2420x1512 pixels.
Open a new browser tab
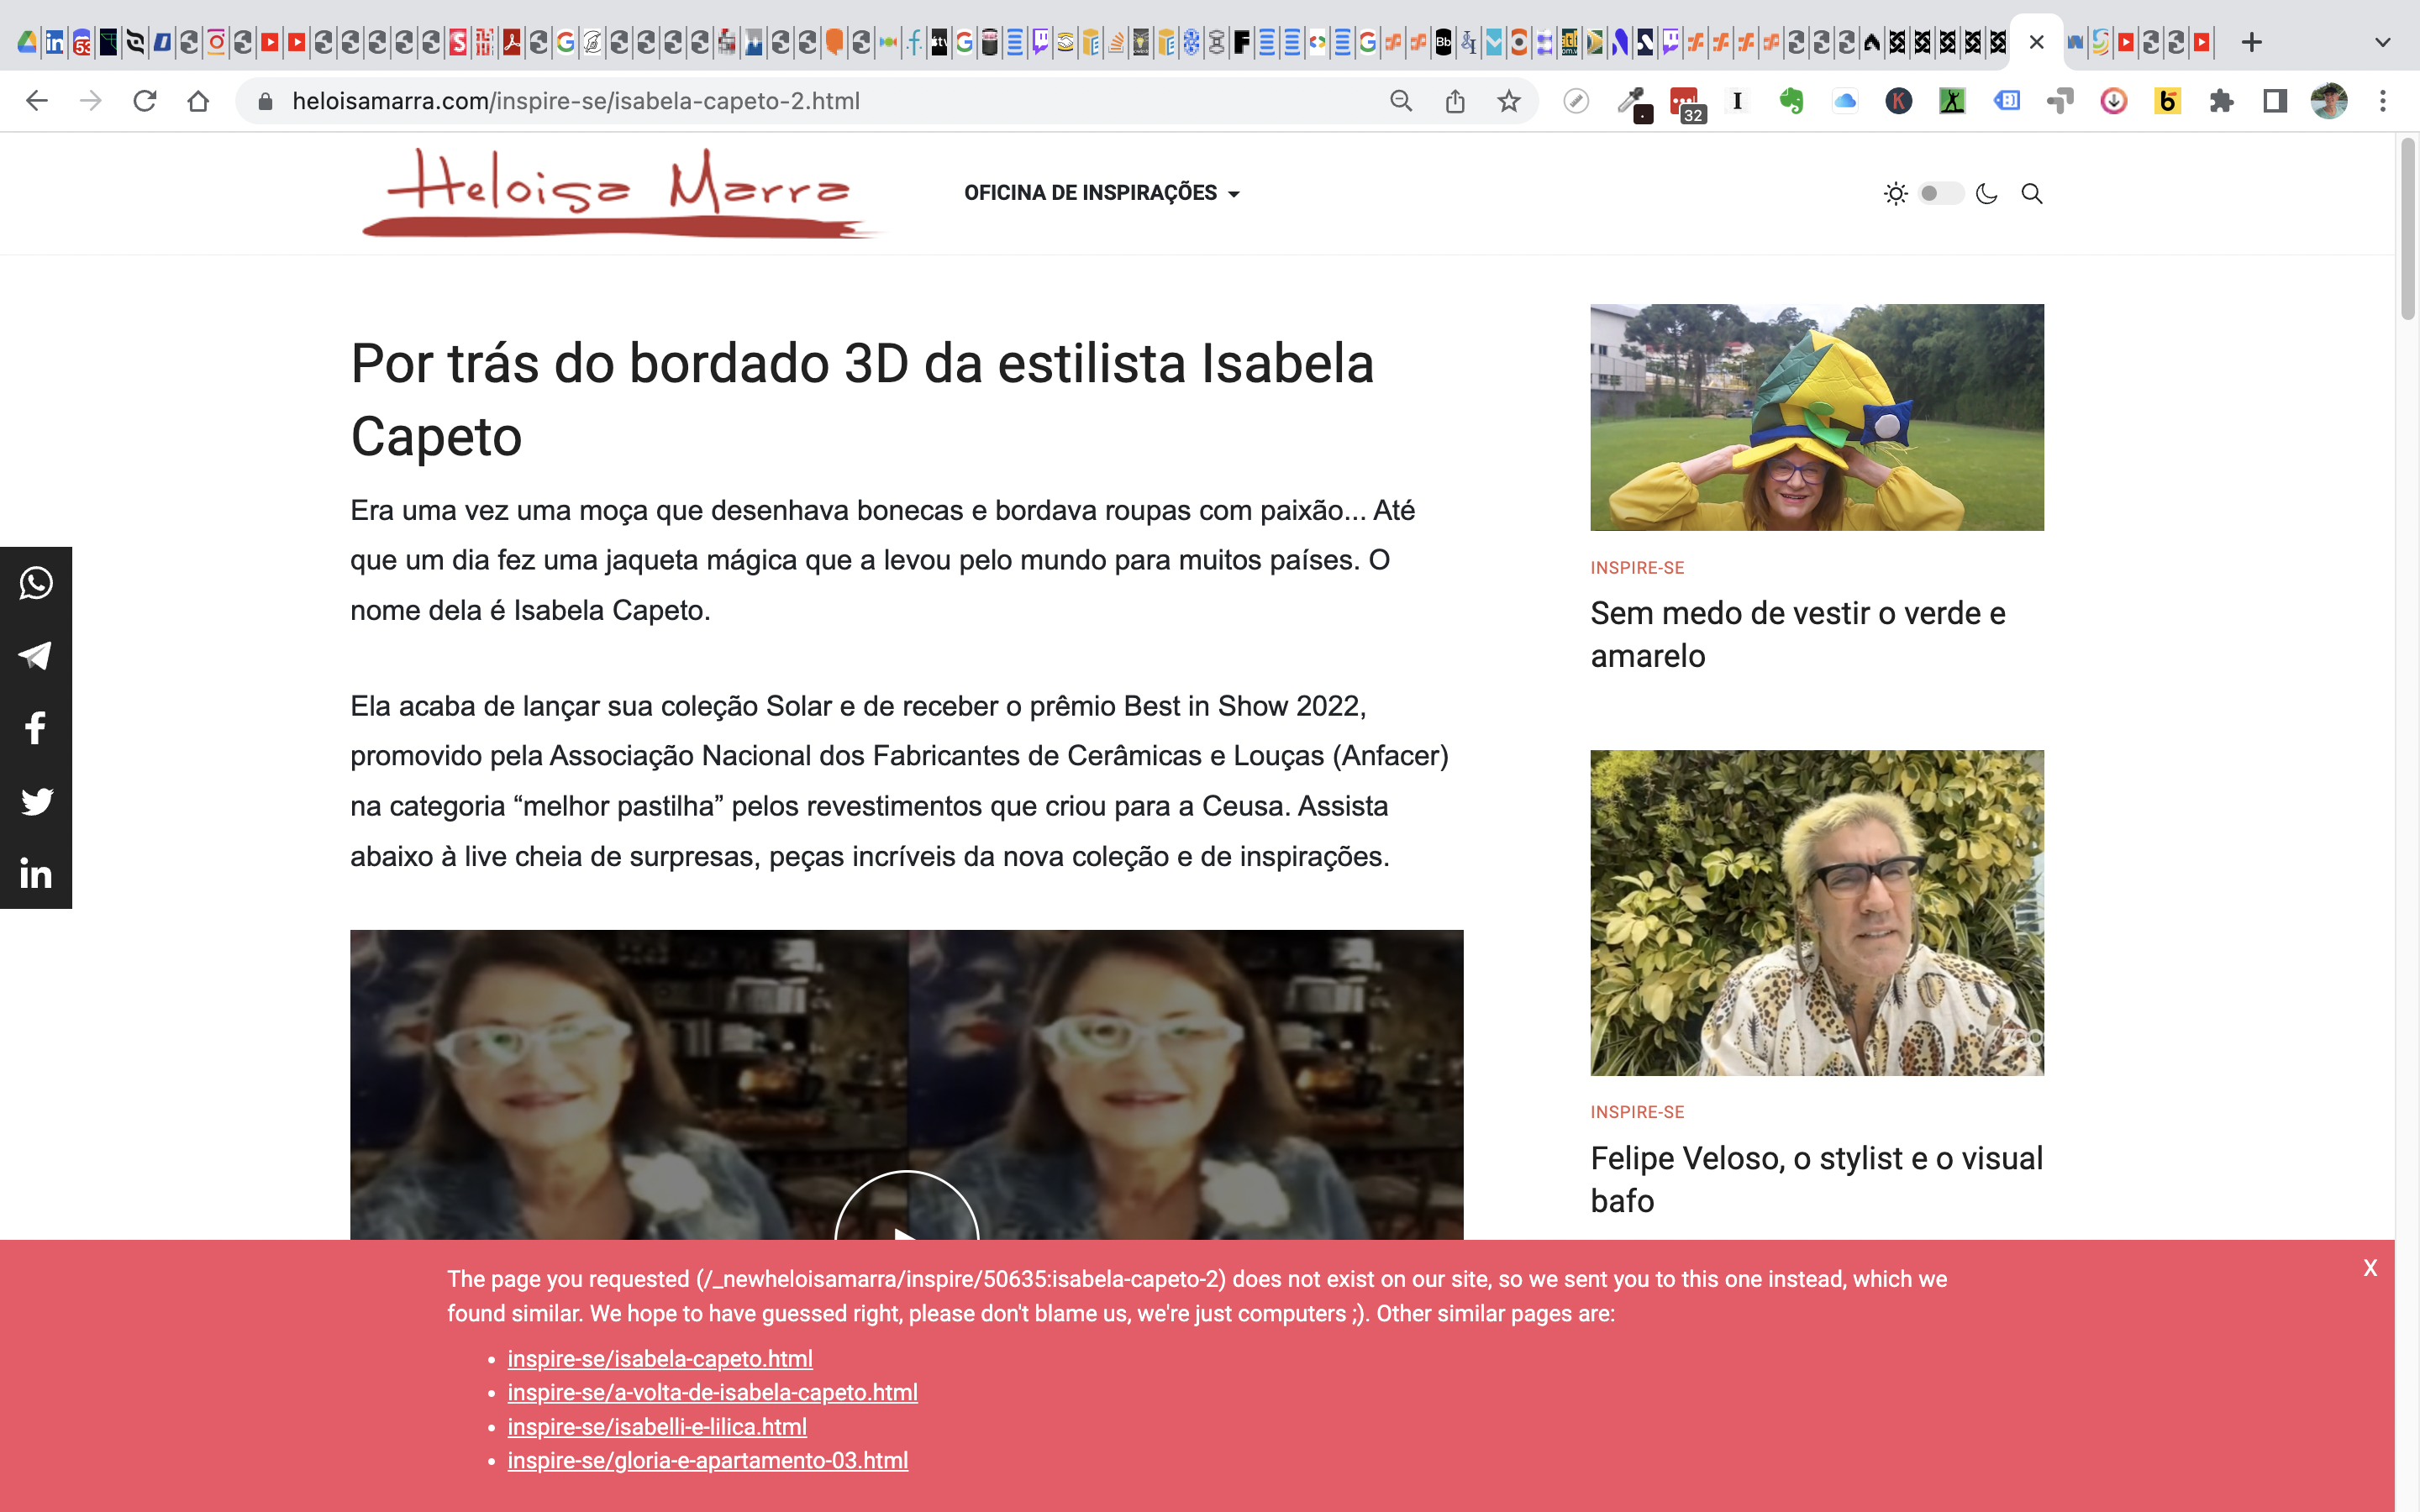pyautogui.click(x=2251, y=42)
